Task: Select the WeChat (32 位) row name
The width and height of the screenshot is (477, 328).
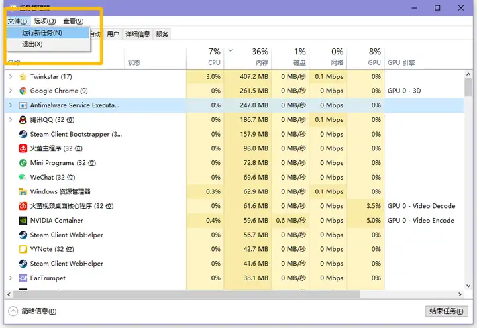Action: [52, 177]
